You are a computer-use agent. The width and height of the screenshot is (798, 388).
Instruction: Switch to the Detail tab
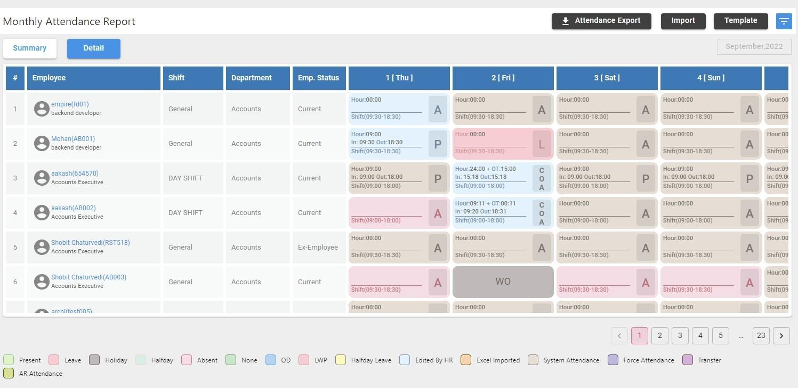click(x=94, y=48)
